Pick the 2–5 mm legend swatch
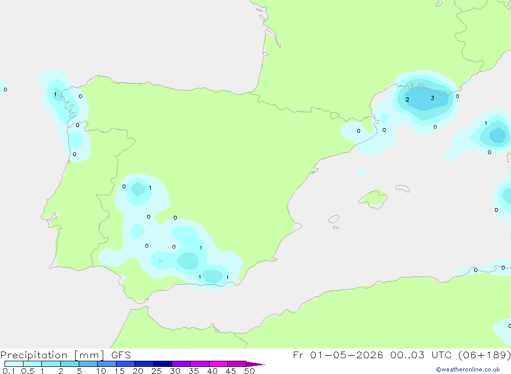The width and height of the screenshot is (511, 374). coord(69,364)
